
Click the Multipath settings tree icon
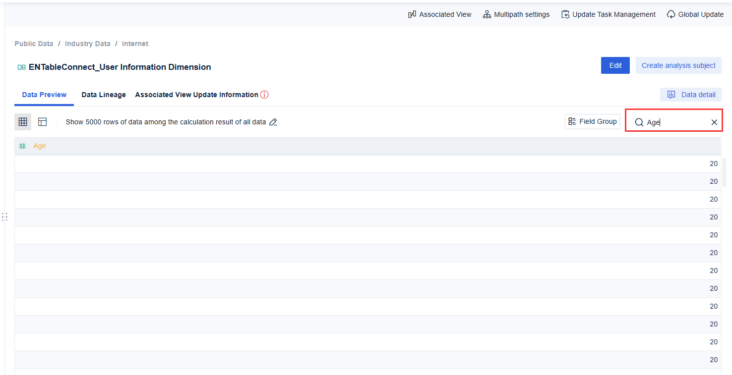tap(487, 14)
